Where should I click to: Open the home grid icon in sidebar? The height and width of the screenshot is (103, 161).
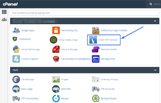tap(4, 12)
